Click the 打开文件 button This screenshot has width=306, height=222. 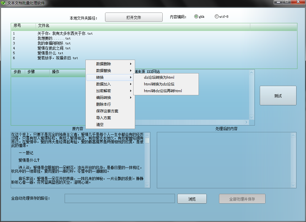[x=134, y=17]
